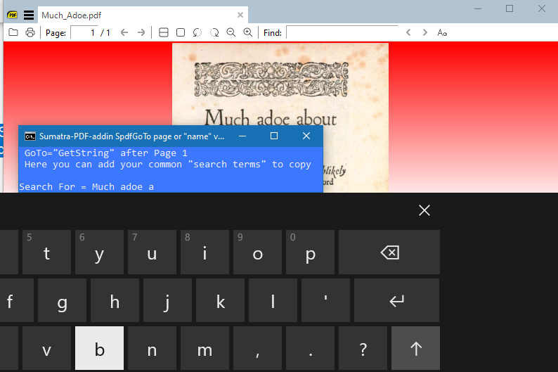
Task: Select Fit Width continuous view icon
Action: click(x=163, y=32)
